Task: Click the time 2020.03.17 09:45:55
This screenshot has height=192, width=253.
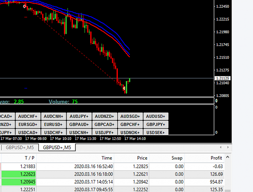Action: pyautogui.click(x=94, y=190)
